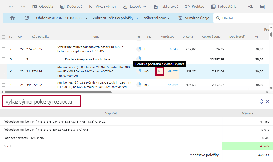Refresh data with the reload icon
Viewport: 273px width, 162px height.
coord(27,18)
